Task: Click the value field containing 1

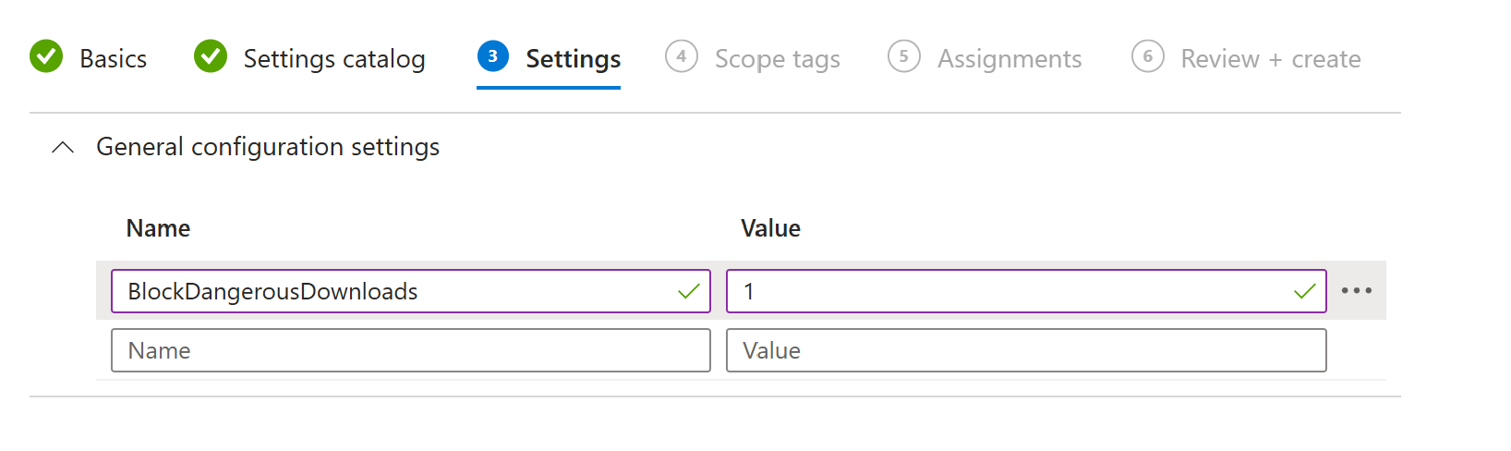Action: point(1026,291)
